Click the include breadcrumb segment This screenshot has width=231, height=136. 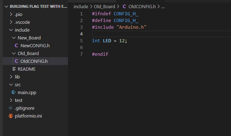[x=81, y=7]
